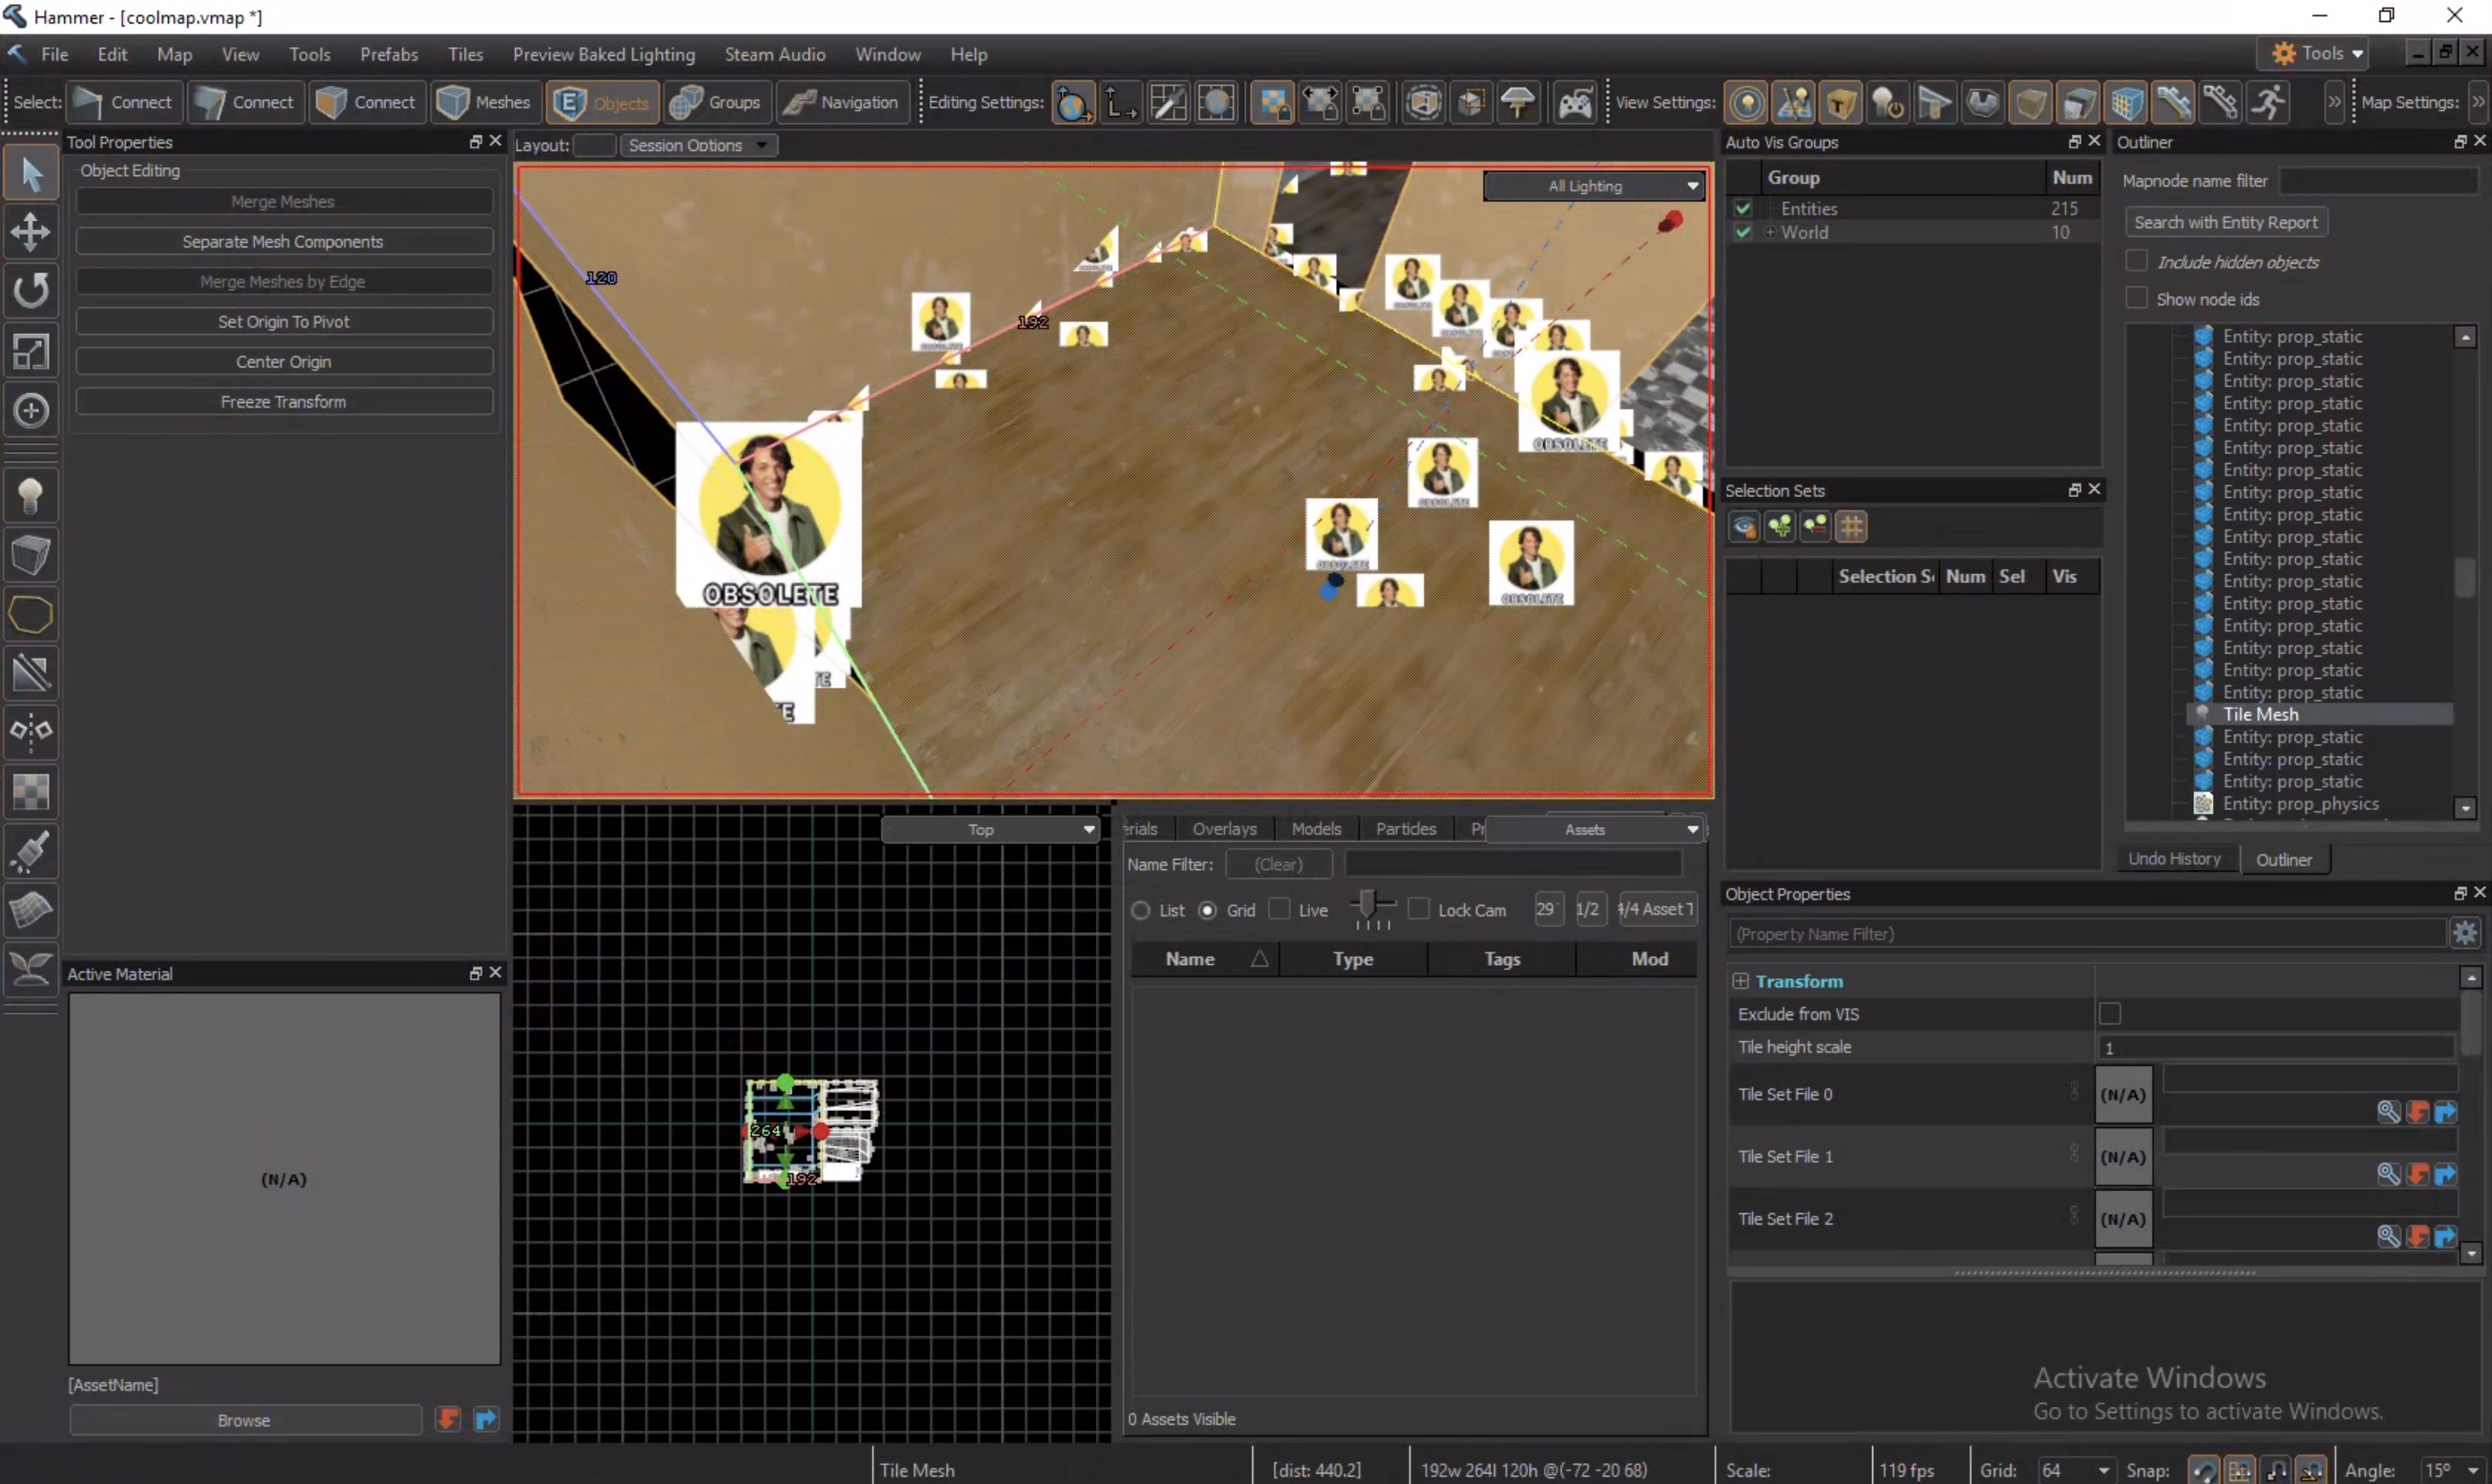Select the List view radio button

[1140, 910]
